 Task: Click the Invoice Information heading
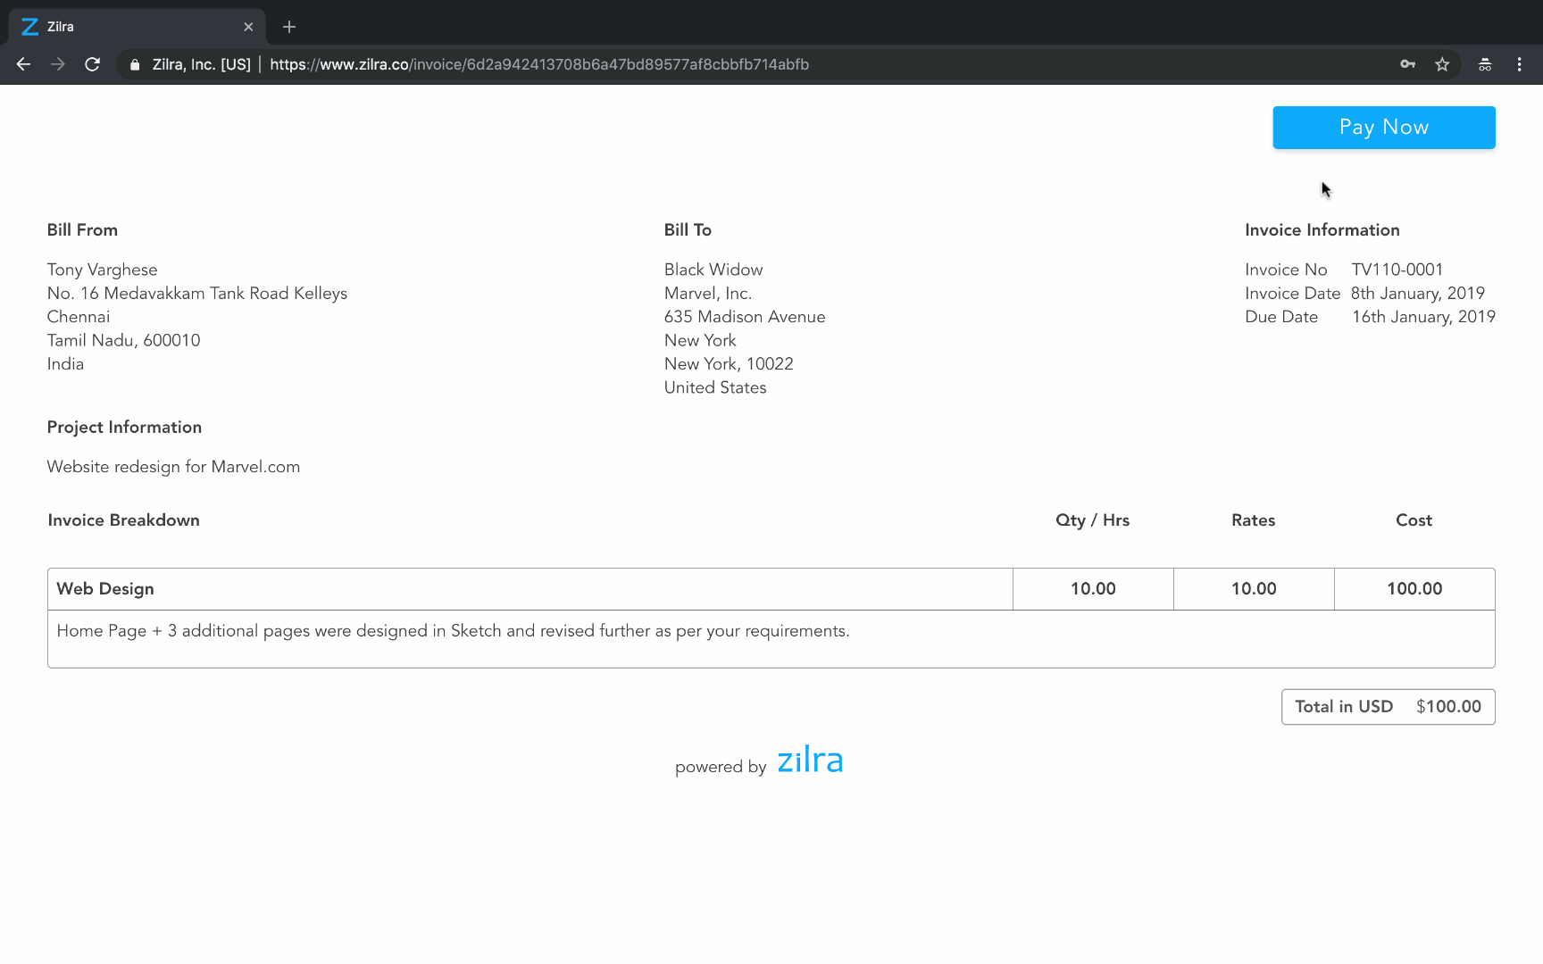pyautogui.click(x=1322, y=230)
